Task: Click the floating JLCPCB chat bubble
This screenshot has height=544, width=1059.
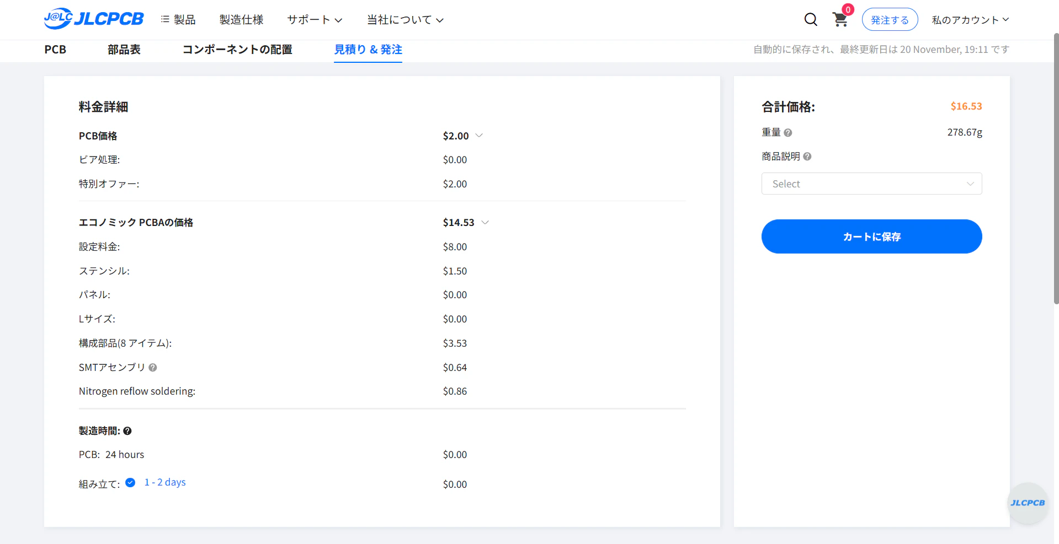Action: pos(1028,503)
